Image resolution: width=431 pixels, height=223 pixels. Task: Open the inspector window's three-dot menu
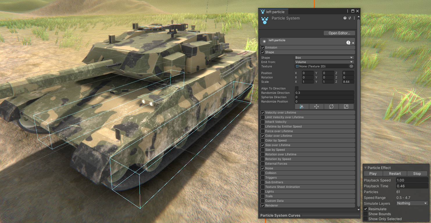coord(348,11)
